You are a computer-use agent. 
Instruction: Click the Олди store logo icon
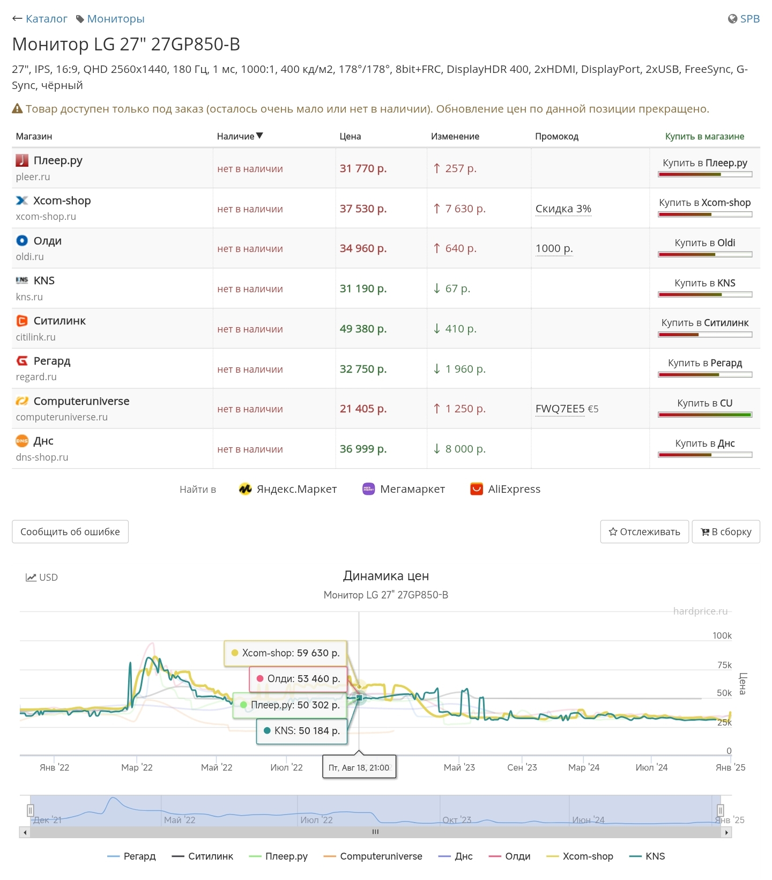22,240
